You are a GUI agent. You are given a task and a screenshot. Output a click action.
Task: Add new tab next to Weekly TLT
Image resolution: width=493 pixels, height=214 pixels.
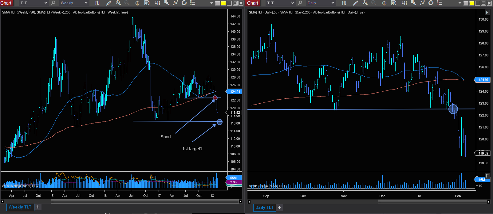pos(38,207)
